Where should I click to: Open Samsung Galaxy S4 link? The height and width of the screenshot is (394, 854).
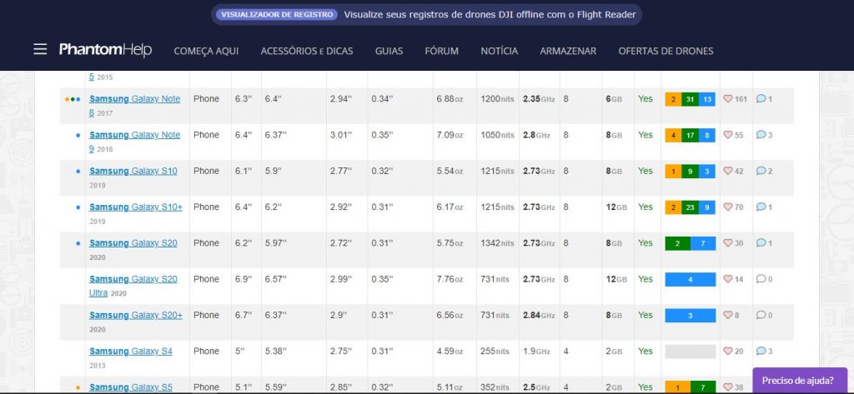[x=131, y=351]
